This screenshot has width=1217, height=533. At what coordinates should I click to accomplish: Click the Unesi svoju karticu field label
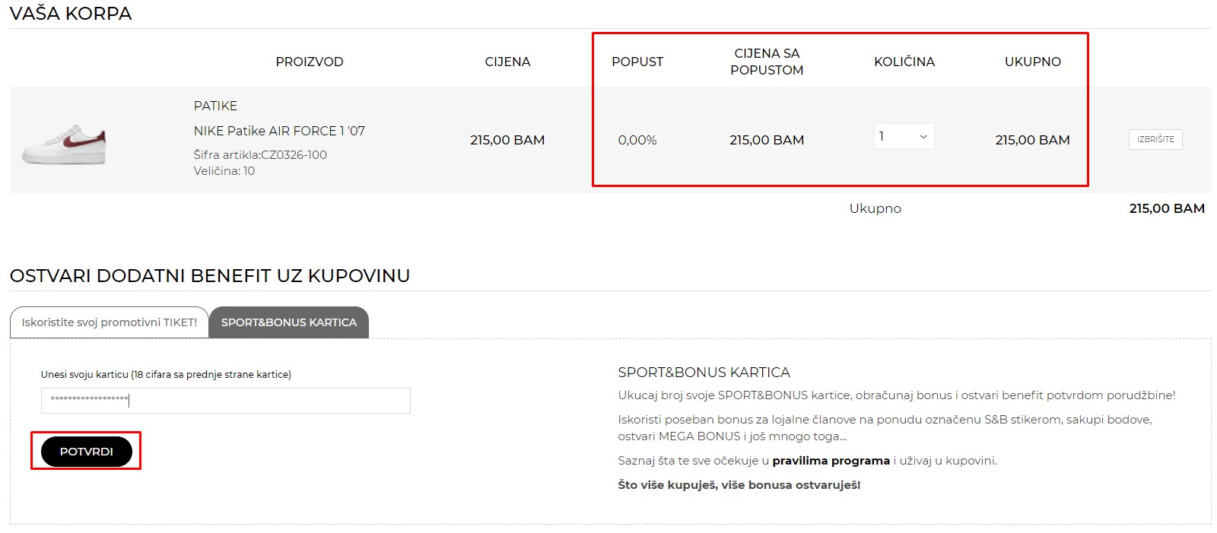click(166, 374)
